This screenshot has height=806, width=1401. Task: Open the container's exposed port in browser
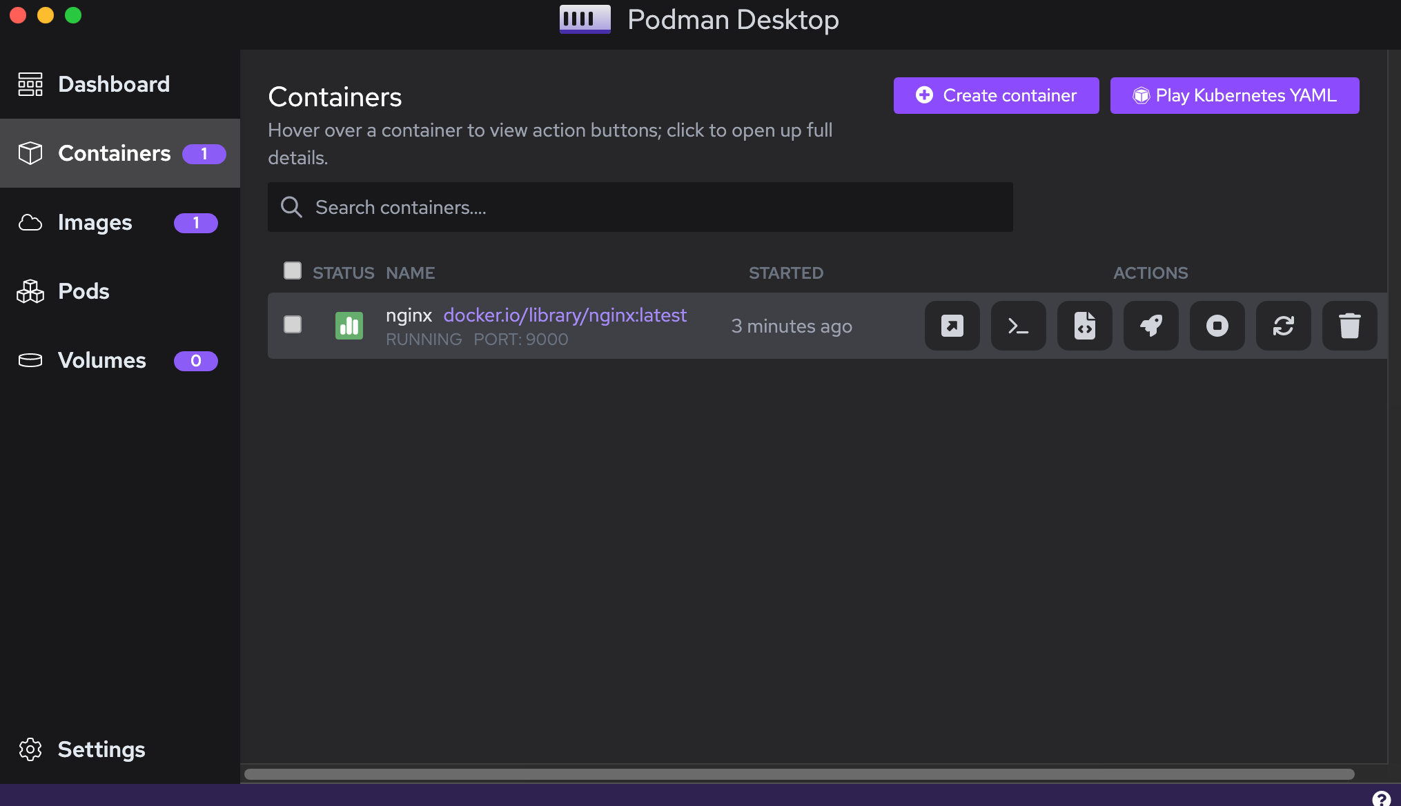coord(952,325)
